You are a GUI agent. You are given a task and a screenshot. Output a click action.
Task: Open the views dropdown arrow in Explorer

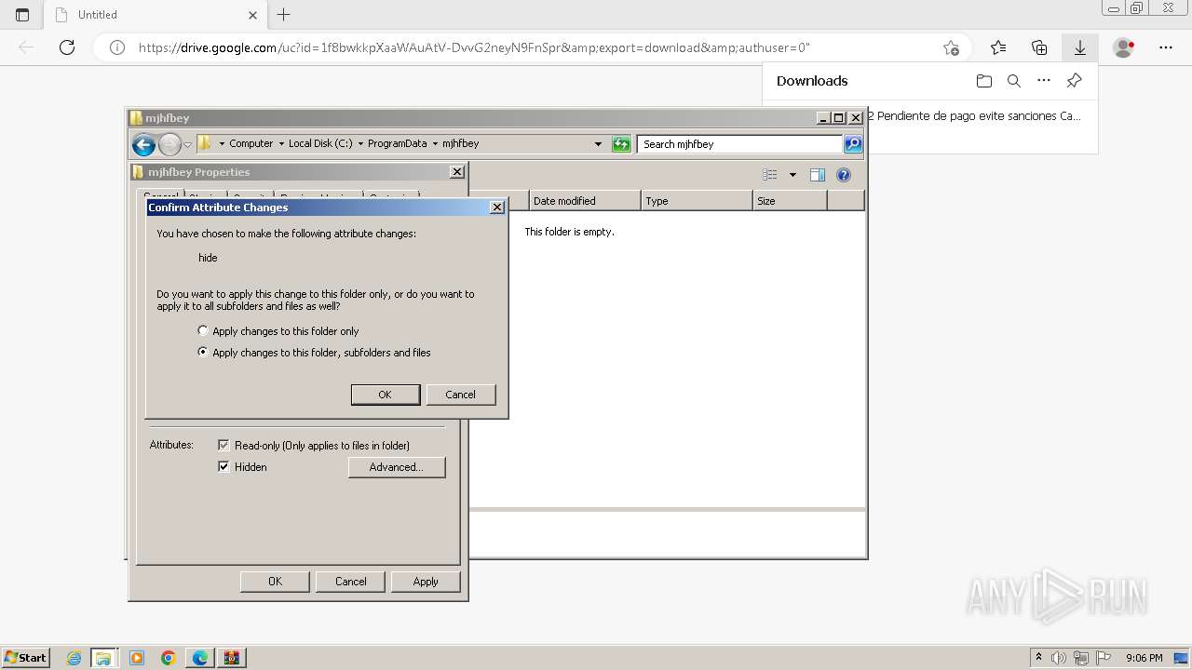tap(792, 175)
